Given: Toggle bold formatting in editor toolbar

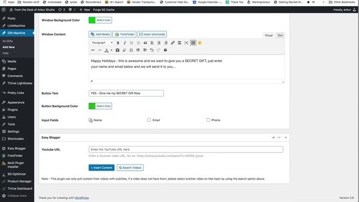Looking at the screenshot, I should (x=118, y=43).
